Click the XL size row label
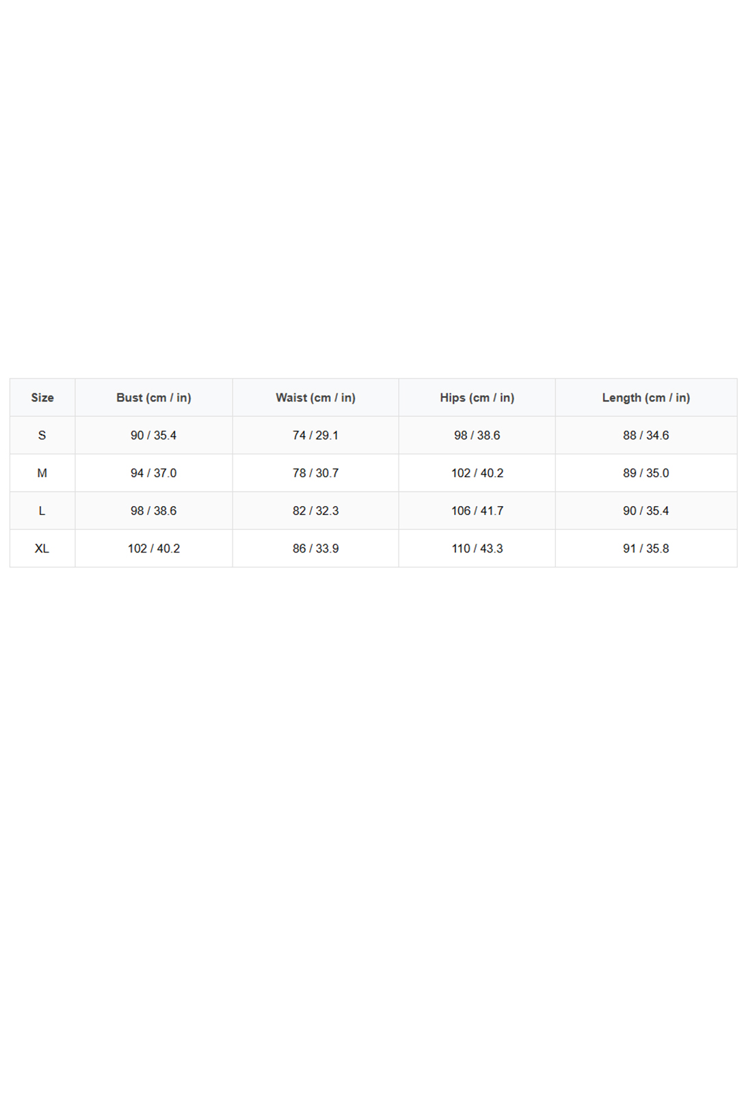The height and width of the screenshot is (1116, 744). click(x=42, y=548)
